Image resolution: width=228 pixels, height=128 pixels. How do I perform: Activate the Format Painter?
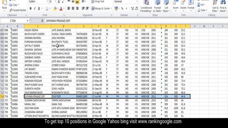click(x=17, y=10)
